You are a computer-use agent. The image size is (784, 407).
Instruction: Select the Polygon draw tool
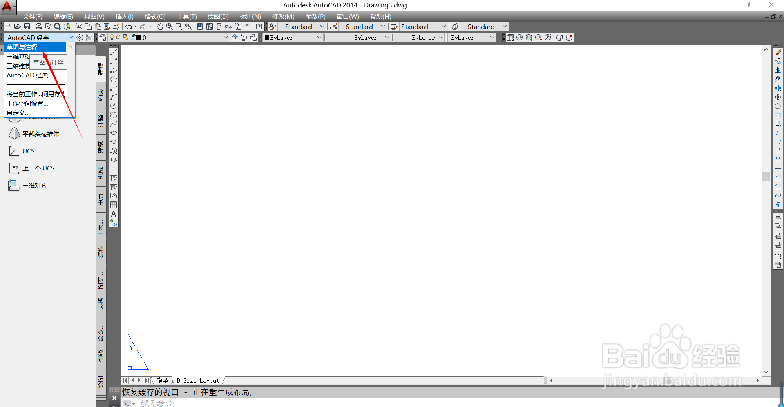pyautogui.click(x=114, y=79)
